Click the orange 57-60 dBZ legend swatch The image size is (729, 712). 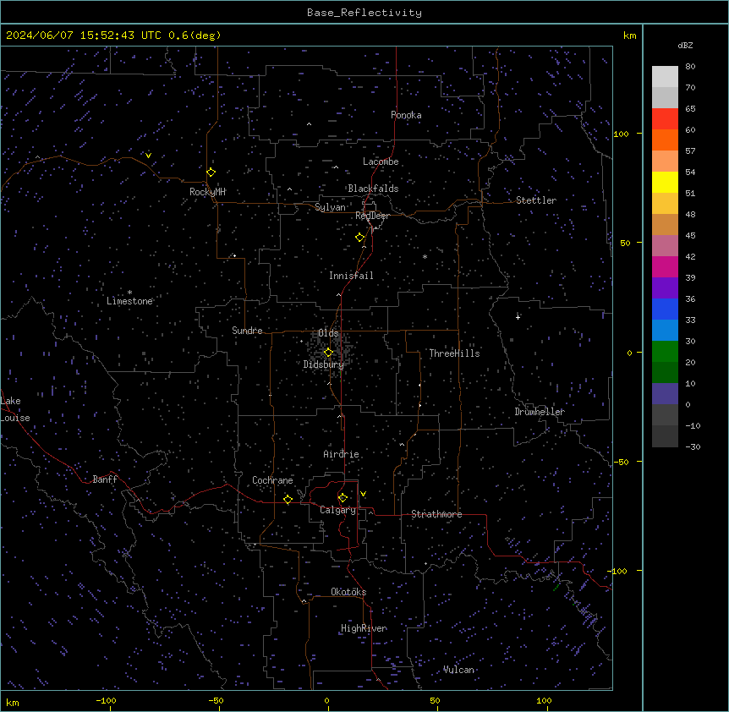[x=665, y=140]
